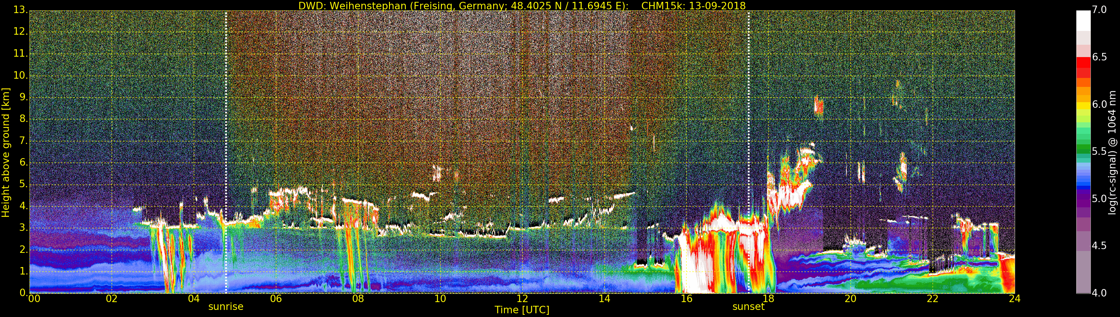Screen dimensions: 1120x317
Task: Click the "sunrise" label below the time axis
Action: [225, 307]
